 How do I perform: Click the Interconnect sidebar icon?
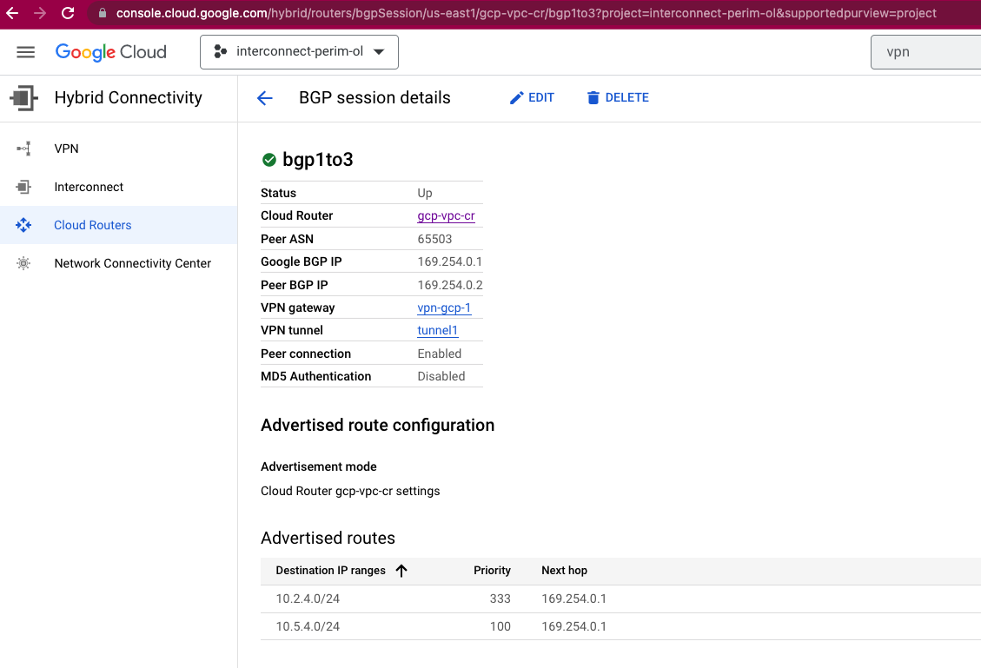click(x=23, y=186)
